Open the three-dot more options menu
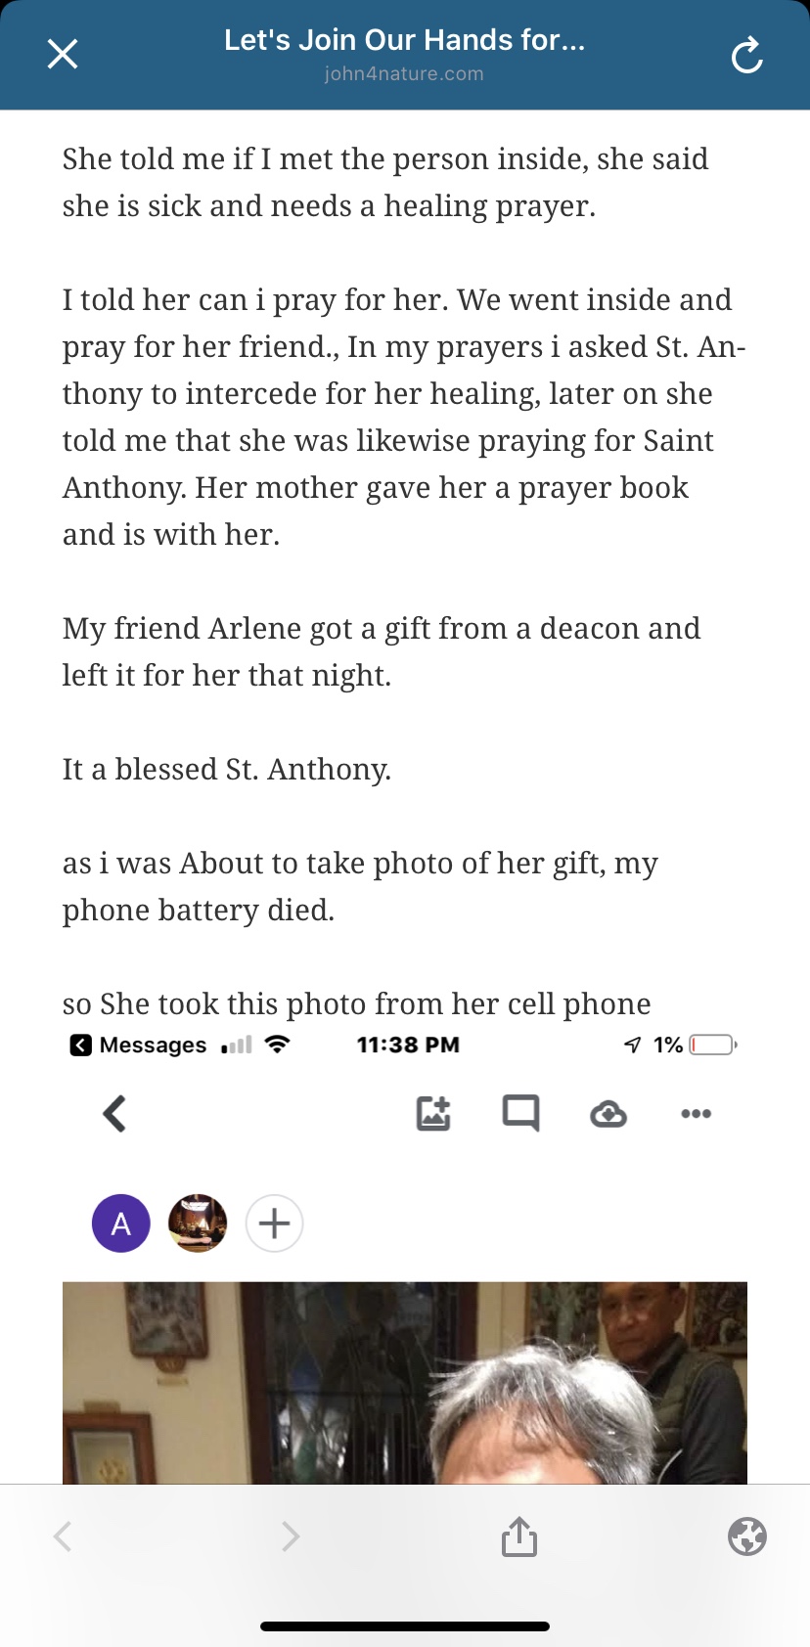 696,1114
